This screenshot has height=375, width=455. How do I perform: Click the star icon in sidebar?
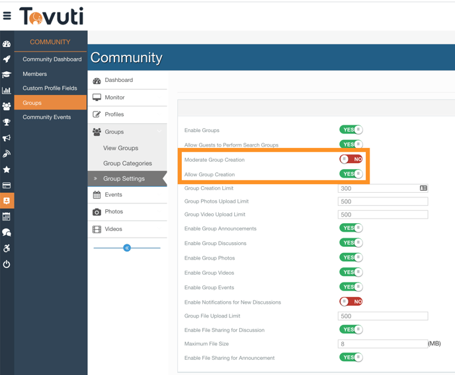pos(7,170)
